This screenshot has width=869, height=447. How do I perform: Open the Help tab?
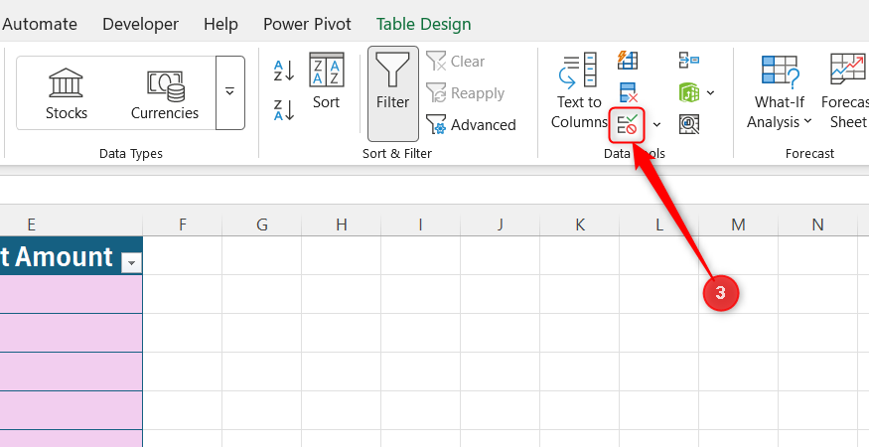point(220,24)
